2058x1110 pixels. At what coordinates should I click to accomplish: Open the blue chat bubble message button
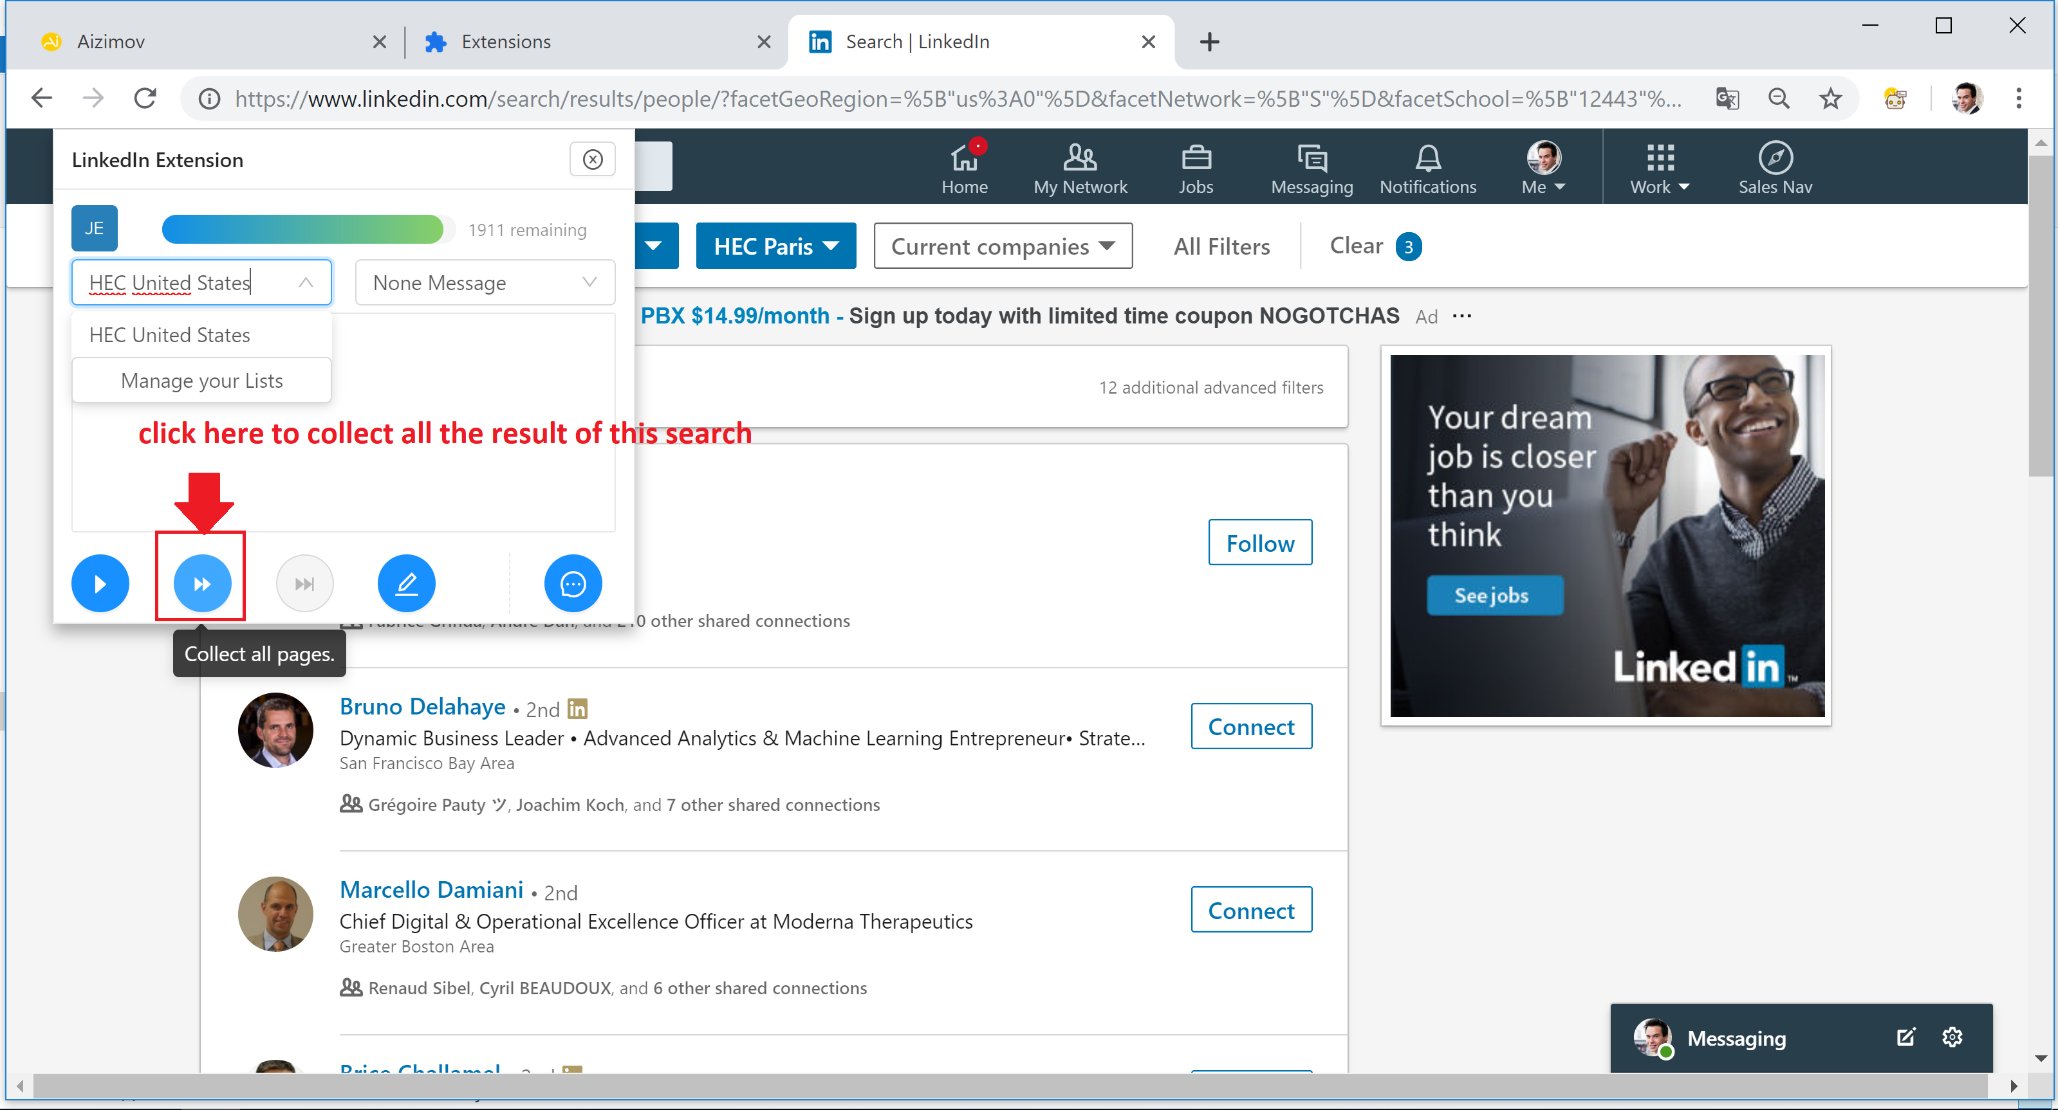[x=573, y=584]
